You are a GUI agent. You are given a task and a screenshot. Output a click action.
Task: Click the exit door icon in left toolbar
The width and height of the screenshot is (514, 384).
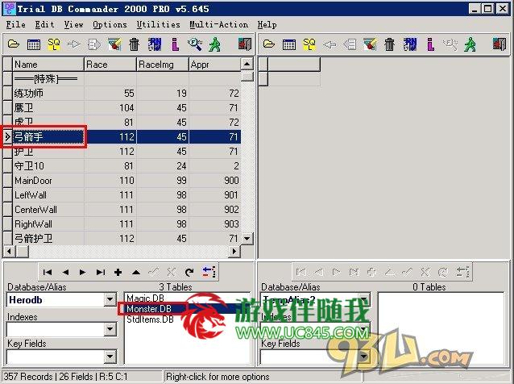[245, 44]
